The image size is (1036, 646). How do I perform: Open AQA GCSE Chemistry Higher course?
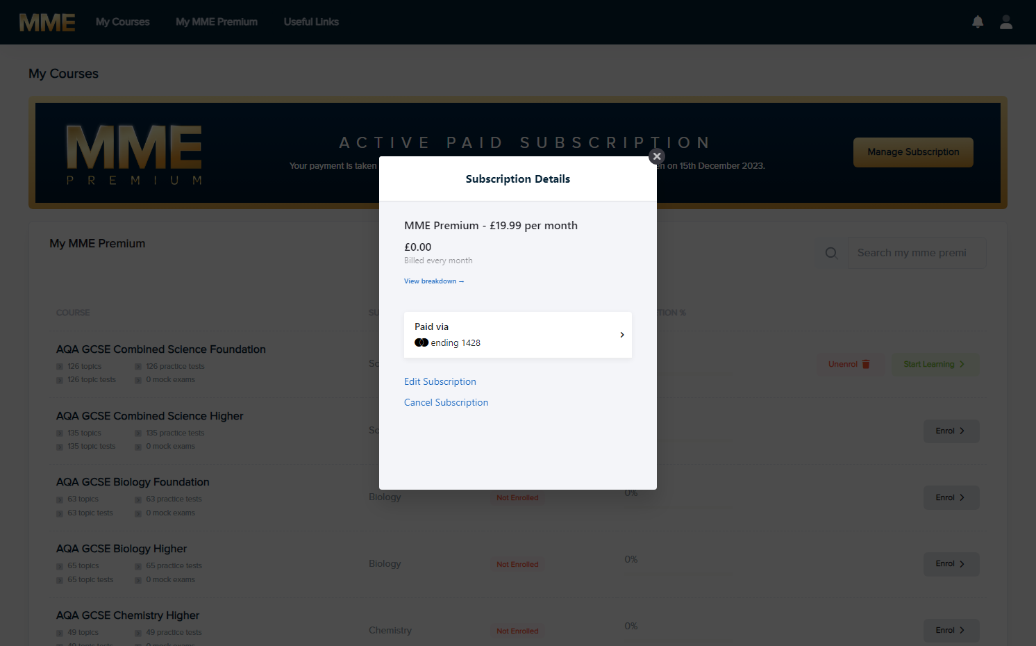tap(128, 615)
